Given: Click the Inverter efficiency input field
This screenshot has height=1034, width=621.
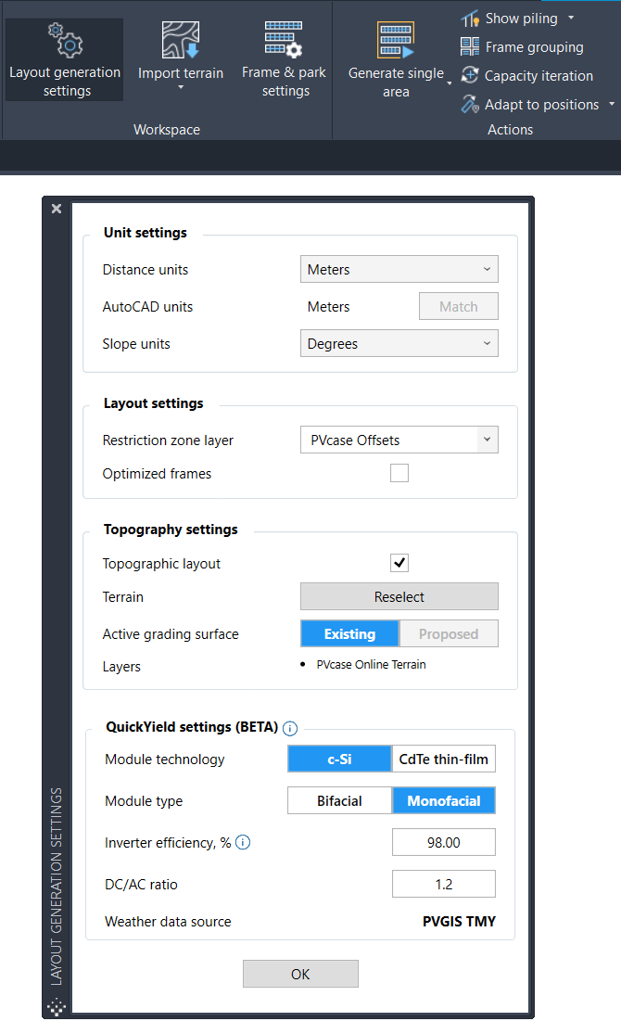Looking at the screenshot, I should 443,843.
